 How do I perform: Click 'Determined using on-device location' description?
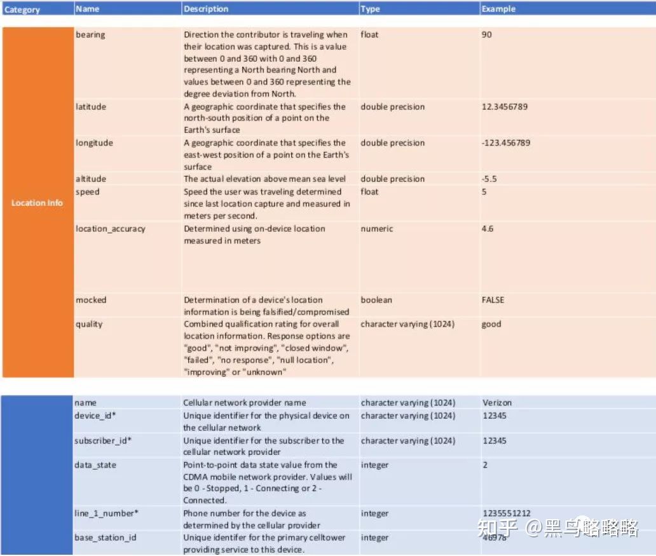click(254, 234)
